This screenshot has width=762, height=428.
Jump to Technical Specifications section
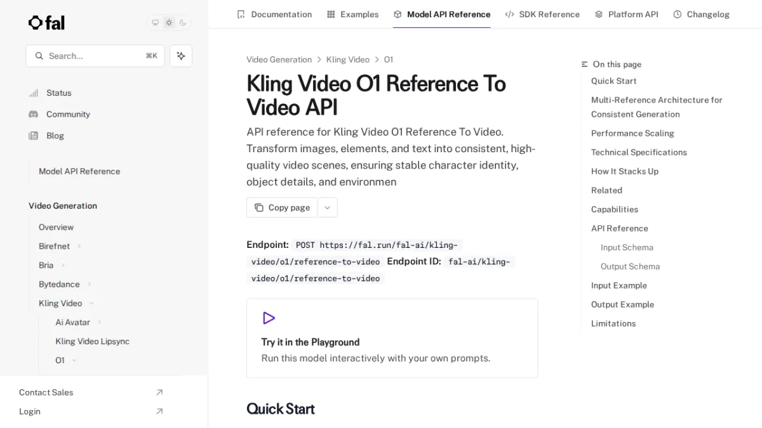click(x=639, y=152)
